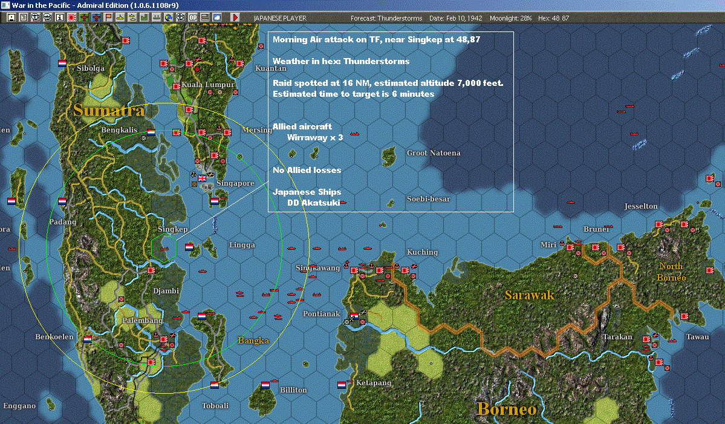
Task: Select the Japanese base near Tarakan
Action: pyautogui.click(x=646, y=339)
